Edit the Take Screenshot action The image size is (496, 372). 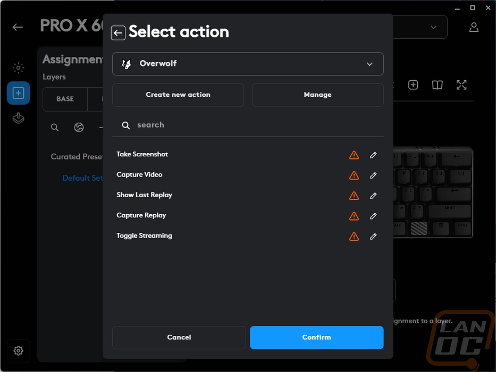(x=373, y=155)
